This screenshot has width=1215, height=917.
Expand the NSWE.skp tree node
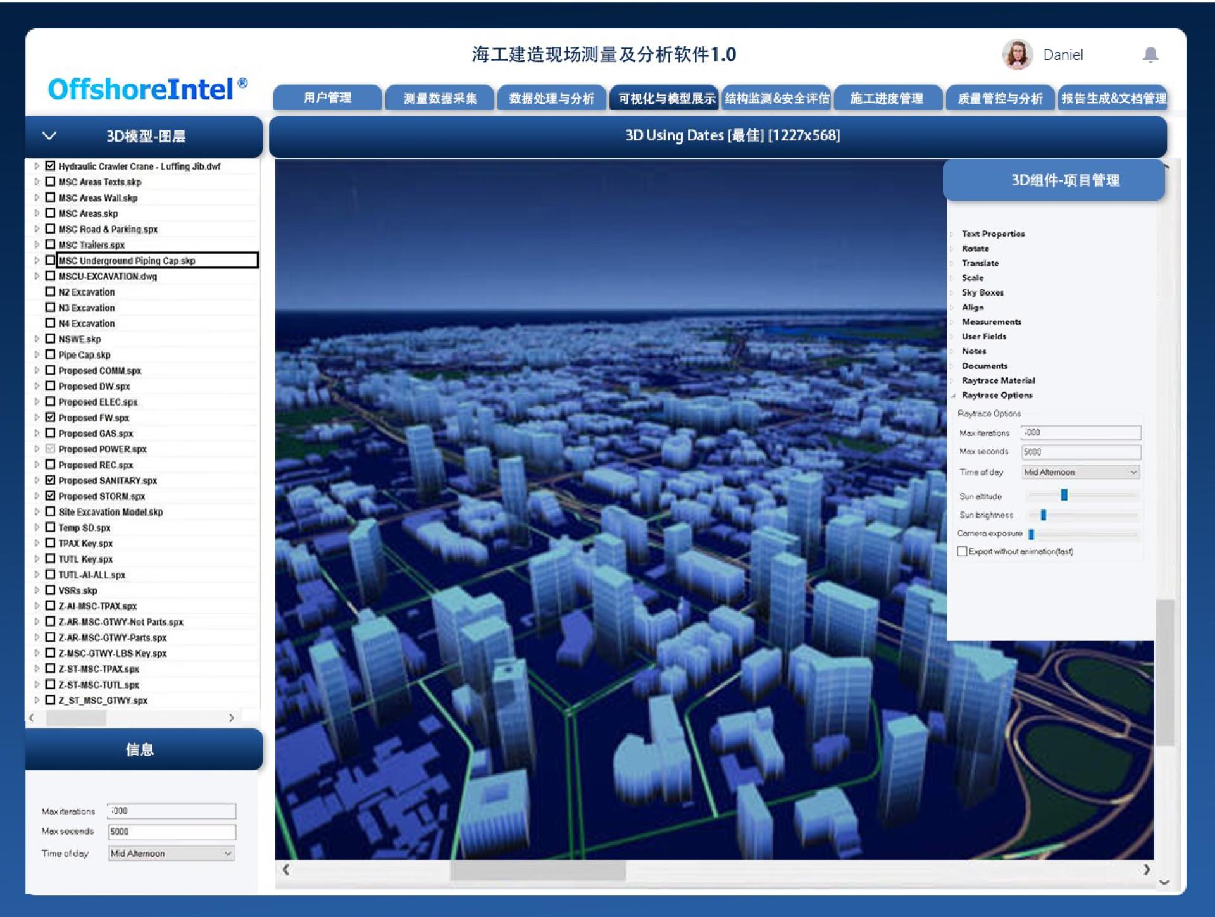37,339
